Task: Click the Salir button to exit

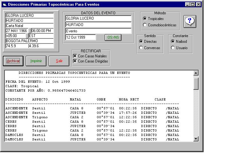Action: pyautogui.click(x=59, y=61)
